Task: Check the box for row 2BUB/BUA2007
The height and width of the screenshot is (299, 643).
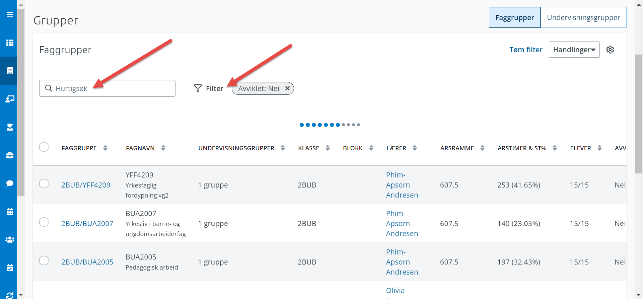Action: tap(44, 222)
